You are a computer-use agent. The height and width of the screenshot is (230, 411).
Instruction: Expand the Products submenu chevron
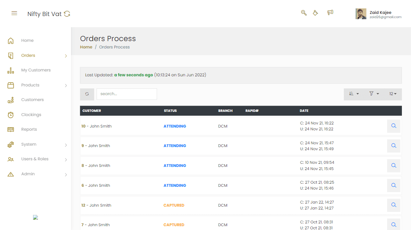[x=66, y=85]
